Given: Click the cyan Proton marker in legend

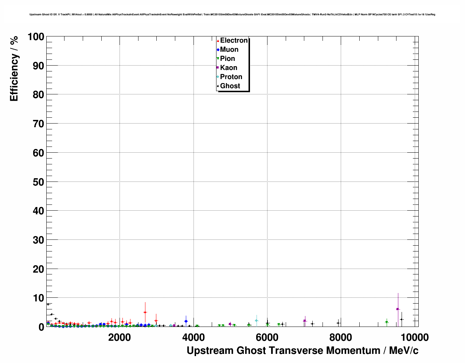Looking at the screenshot, I should (218, 77).
